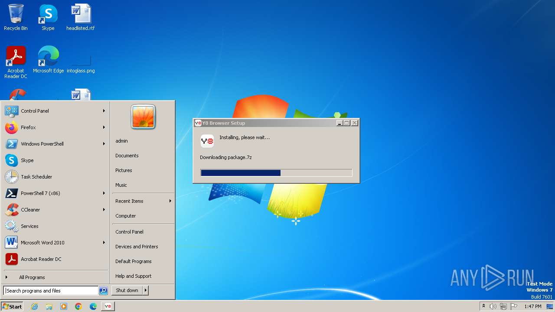Show hidden tray icons arrow

coord(483,306)
